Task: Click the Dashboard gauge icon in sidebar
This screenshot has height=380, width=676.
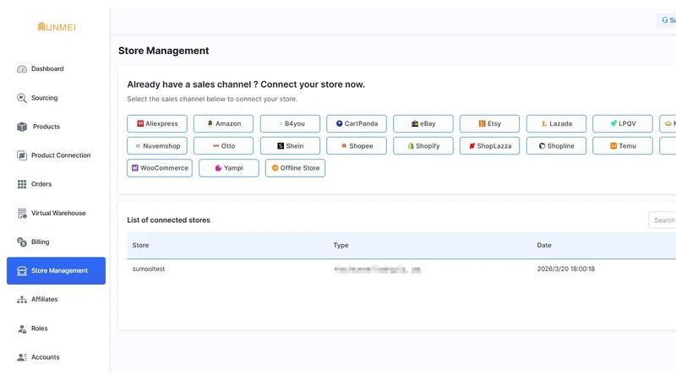Action: 22,69
